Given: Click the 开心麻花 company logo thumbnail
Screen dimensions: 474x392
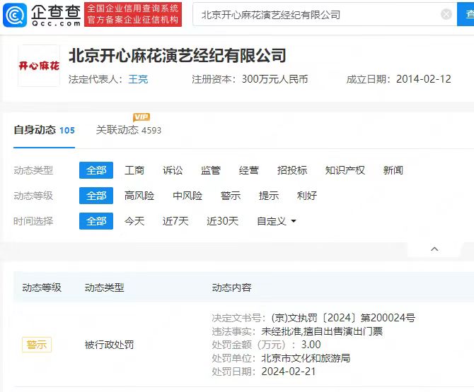Looking at the screenshot, I should point(39,66).
